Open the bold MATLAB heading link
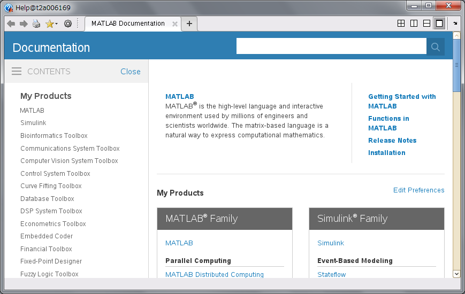 [x=180, y=97]
